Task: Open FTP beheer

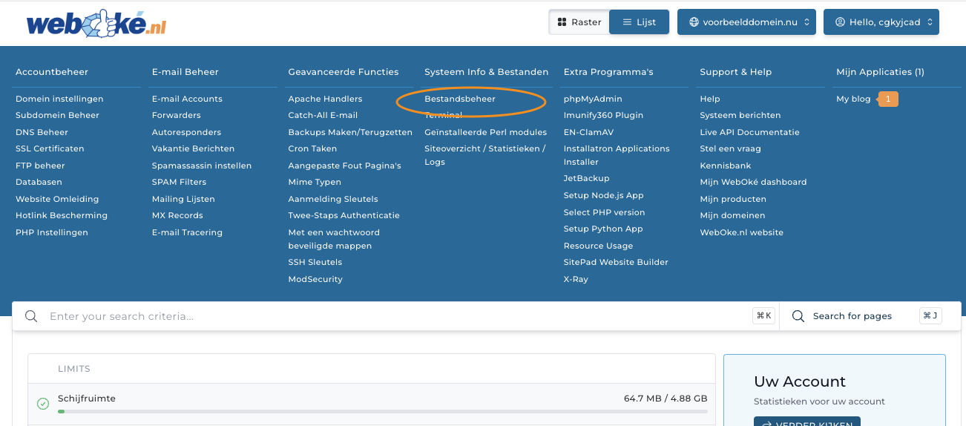Action: click(x=40, y=166)
